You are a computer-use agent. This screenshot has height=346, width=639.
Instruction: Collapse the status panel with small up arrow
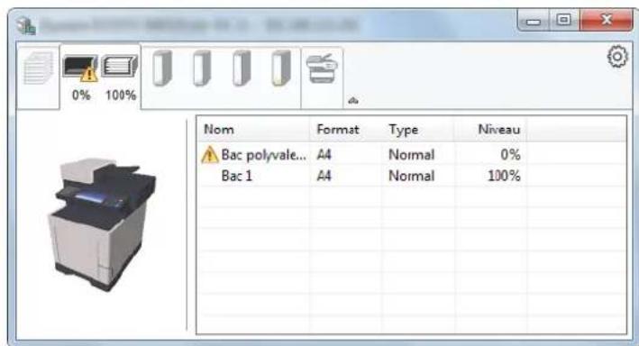tap(353, 100)
